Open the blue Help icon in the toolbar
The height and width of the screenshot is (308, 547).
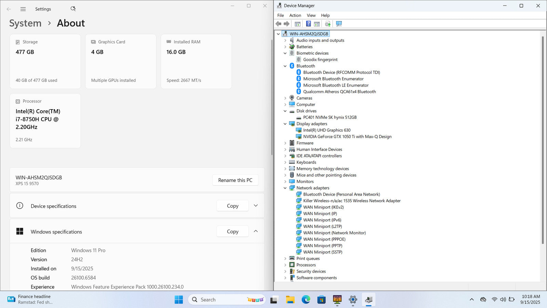pyautogui.click(x=308, y=24)
